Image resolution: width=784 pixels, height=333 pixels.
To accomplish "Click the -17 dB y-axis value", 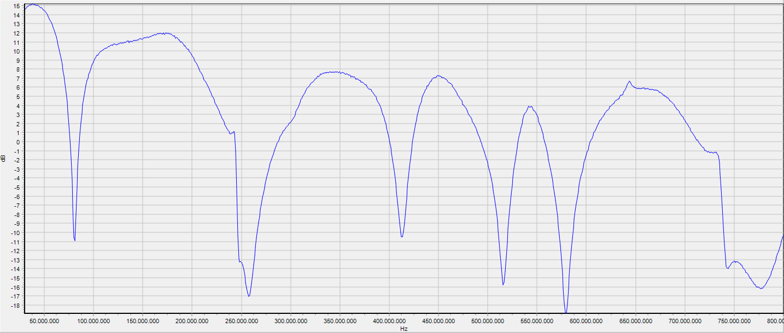I will 16,296.
